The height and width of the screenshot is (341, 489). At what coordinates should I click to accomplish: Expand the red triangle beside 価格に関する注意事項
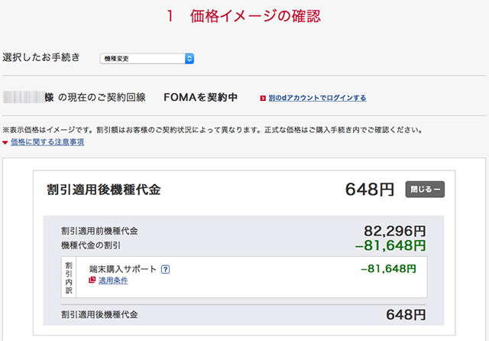(x=5, y=143)
